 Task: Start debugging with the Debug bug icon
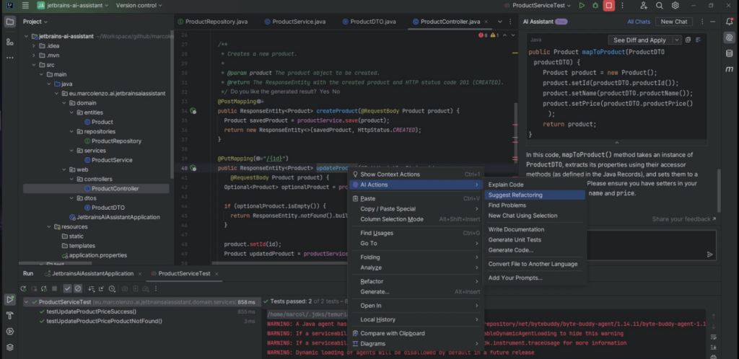[x=595, y=6]
